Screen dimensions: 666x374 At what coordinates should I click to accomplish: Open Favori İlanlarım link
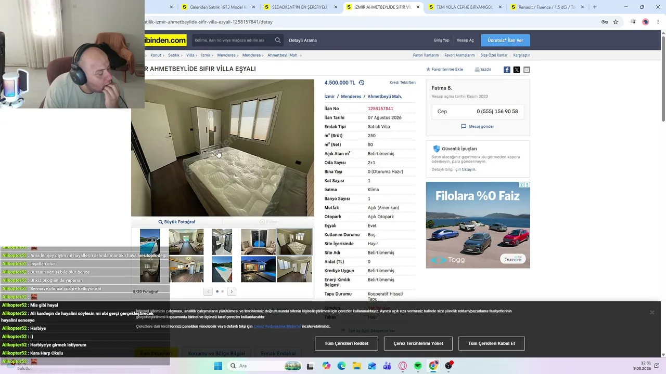[426, 55]
